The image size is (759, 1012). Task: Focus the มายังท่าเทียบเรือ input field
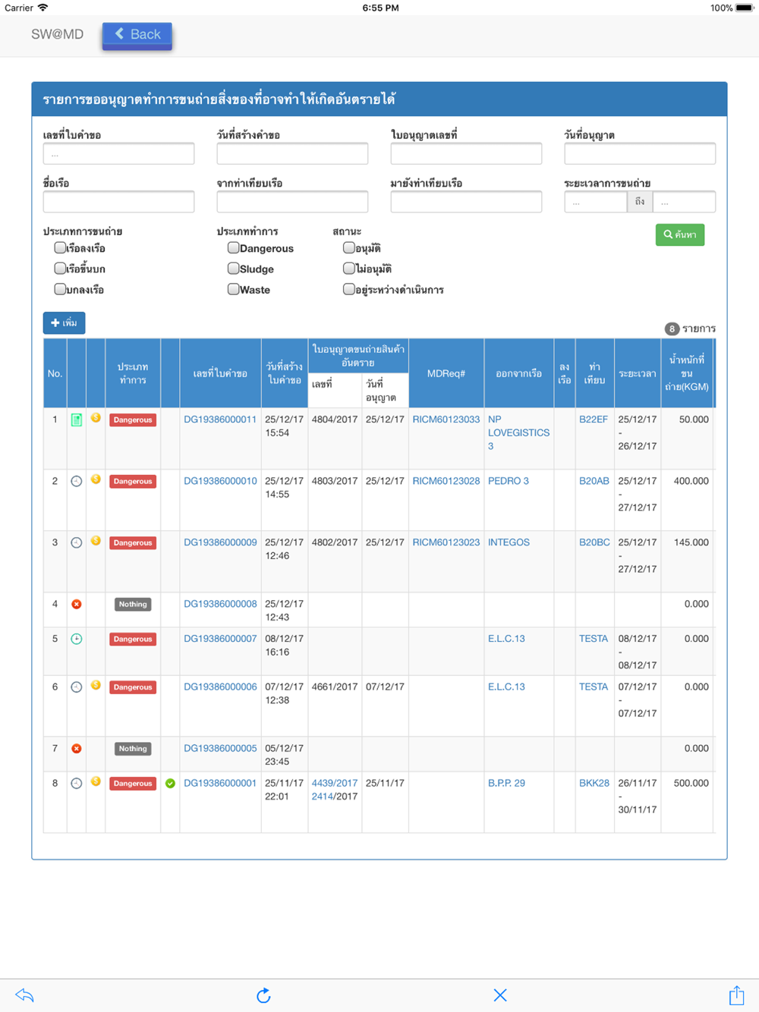tap(466, 202)
